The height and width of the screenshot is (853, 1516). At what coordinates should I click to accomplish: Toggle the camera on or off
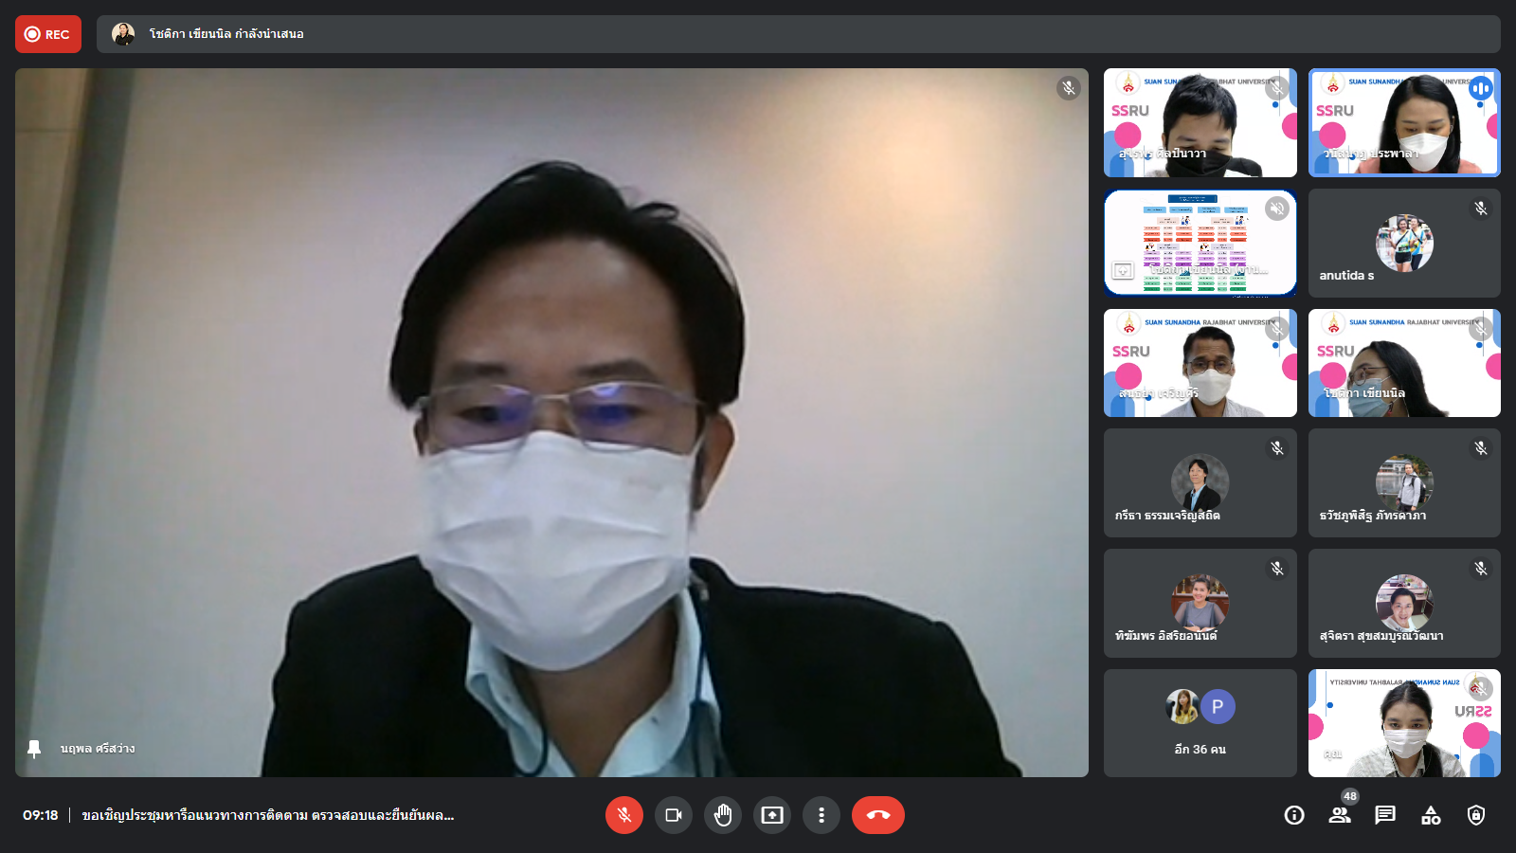[674, 815]
